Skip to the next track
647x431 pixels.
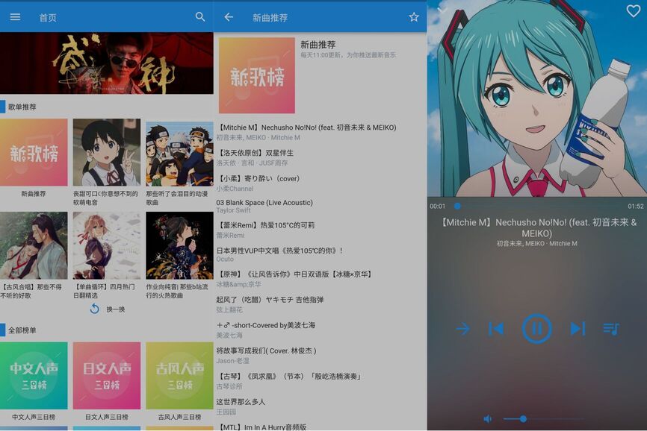(x=578, y=329)
